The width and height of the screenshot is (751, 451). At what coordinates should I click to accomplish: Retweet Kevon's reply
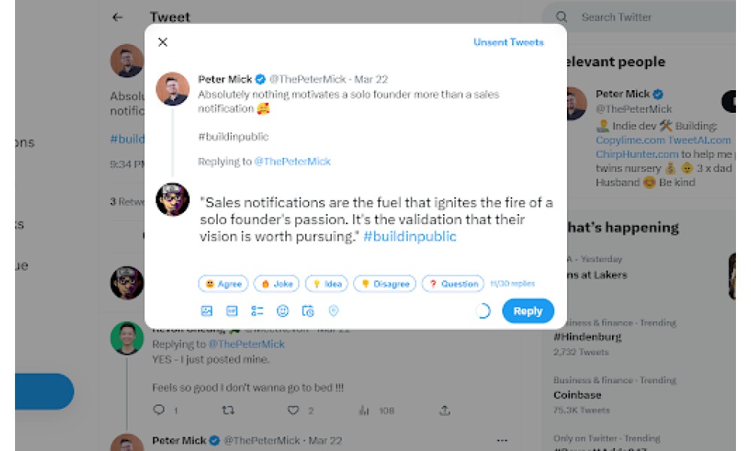[x=228, y=410]
